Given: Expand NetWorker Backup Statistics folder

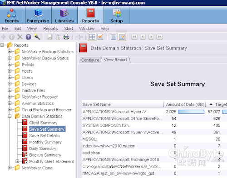Looking at the screenshot, I should coord(10,51).
